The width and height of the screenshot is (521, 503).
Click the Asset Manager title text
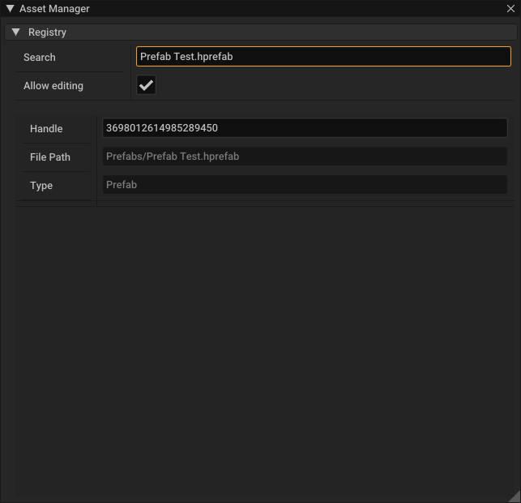coord(54,9)
